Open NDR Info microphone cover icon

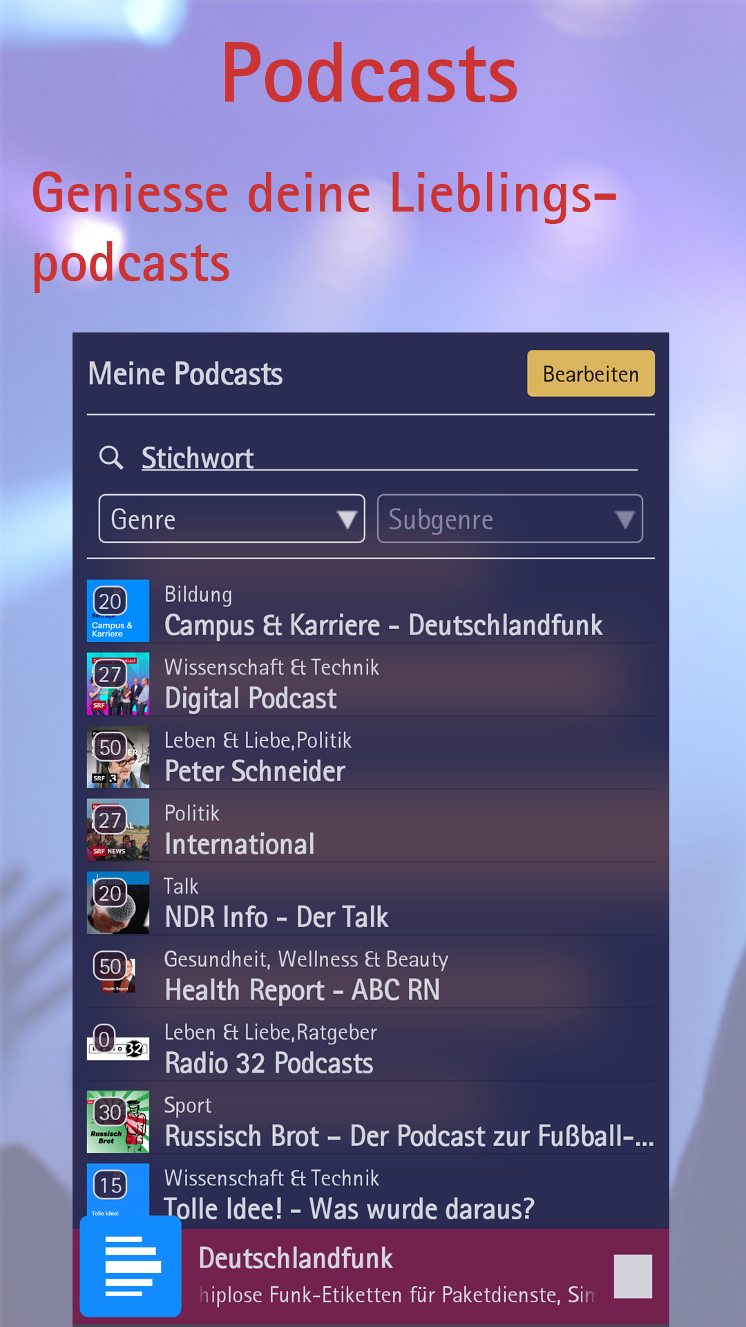tap(118, 903)
